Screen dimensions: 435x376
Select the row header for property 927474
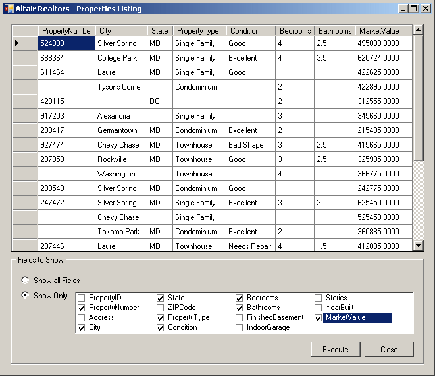click(25, 145)
